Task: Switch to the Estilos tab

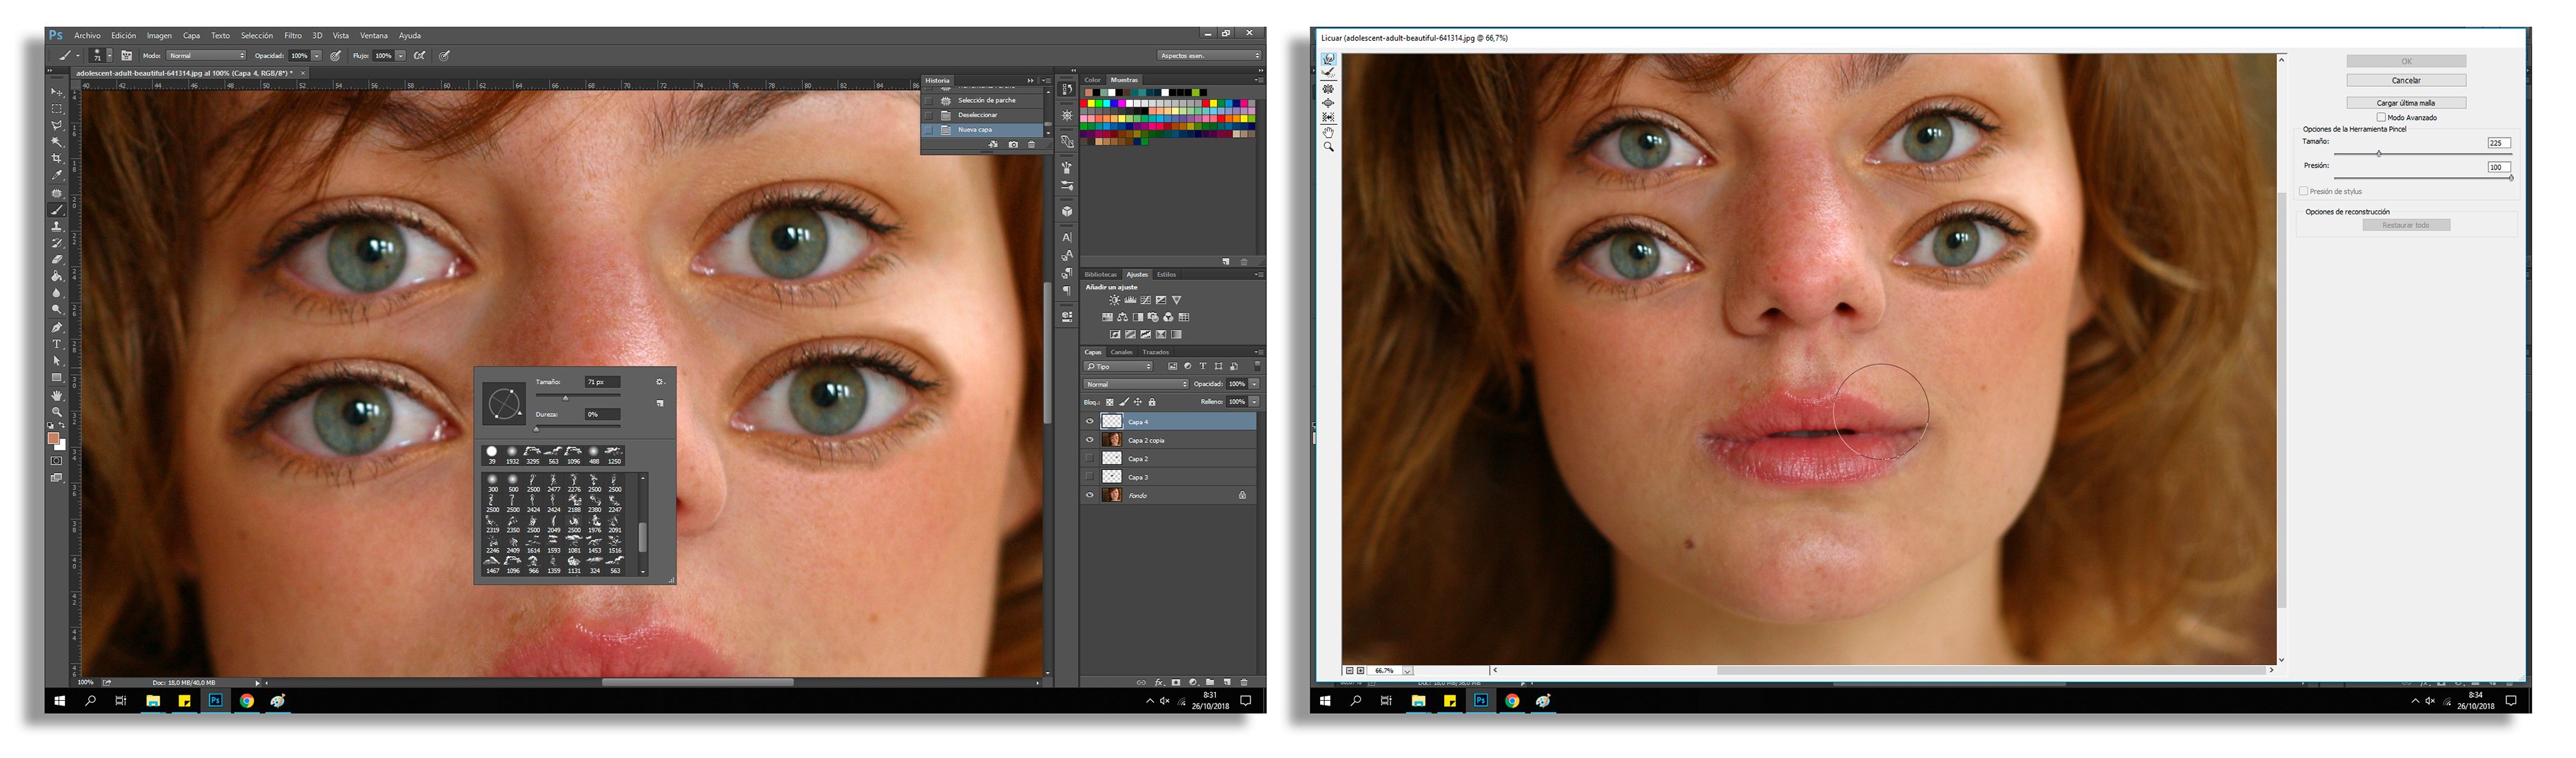Action: tap(1167, 275)
